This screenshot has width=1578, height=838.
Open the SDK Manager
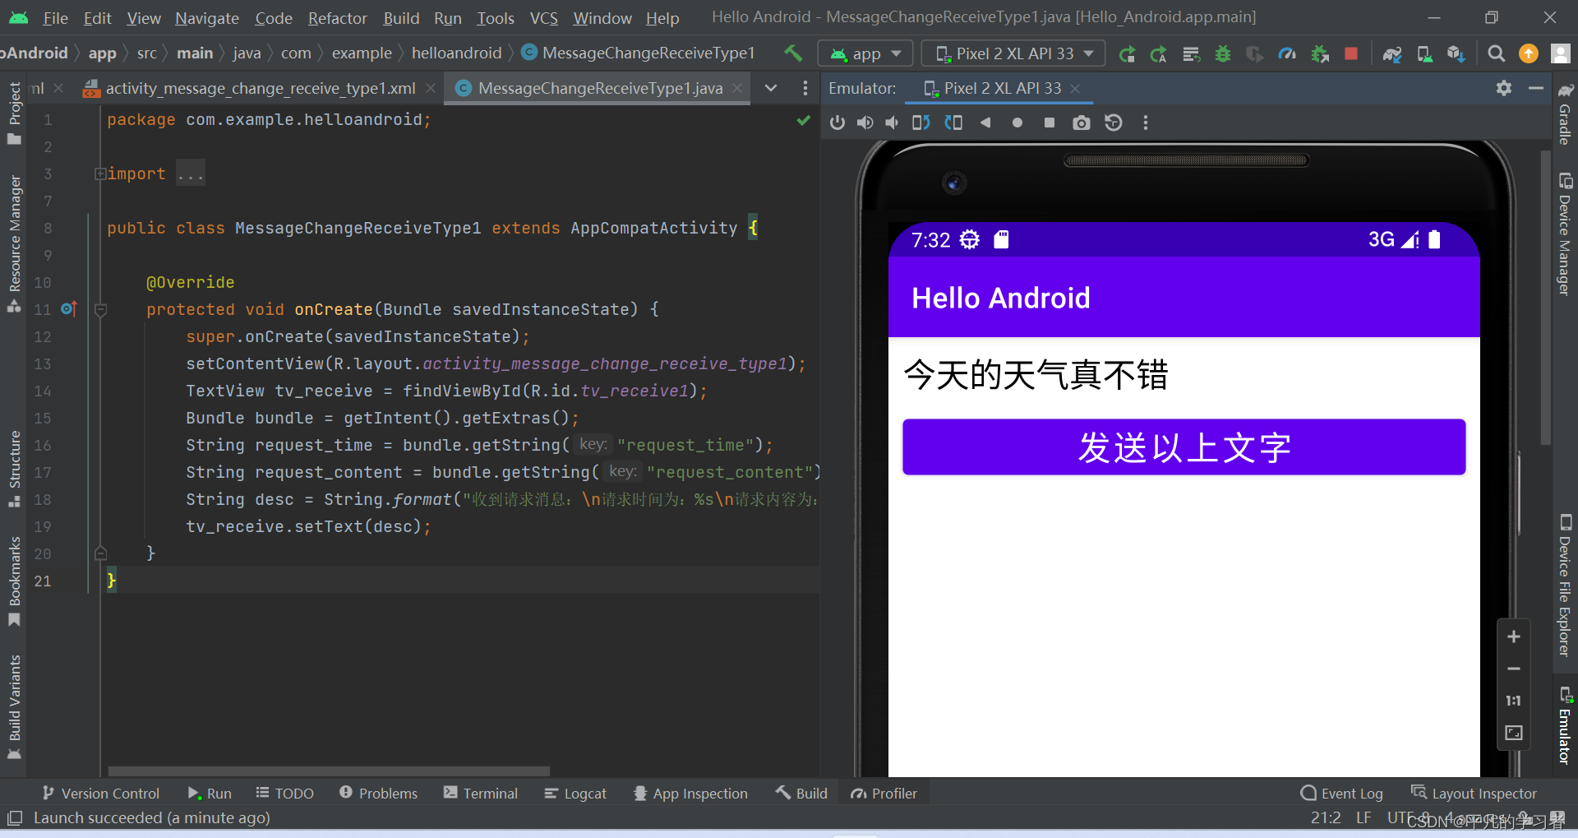coord(1456,53)
